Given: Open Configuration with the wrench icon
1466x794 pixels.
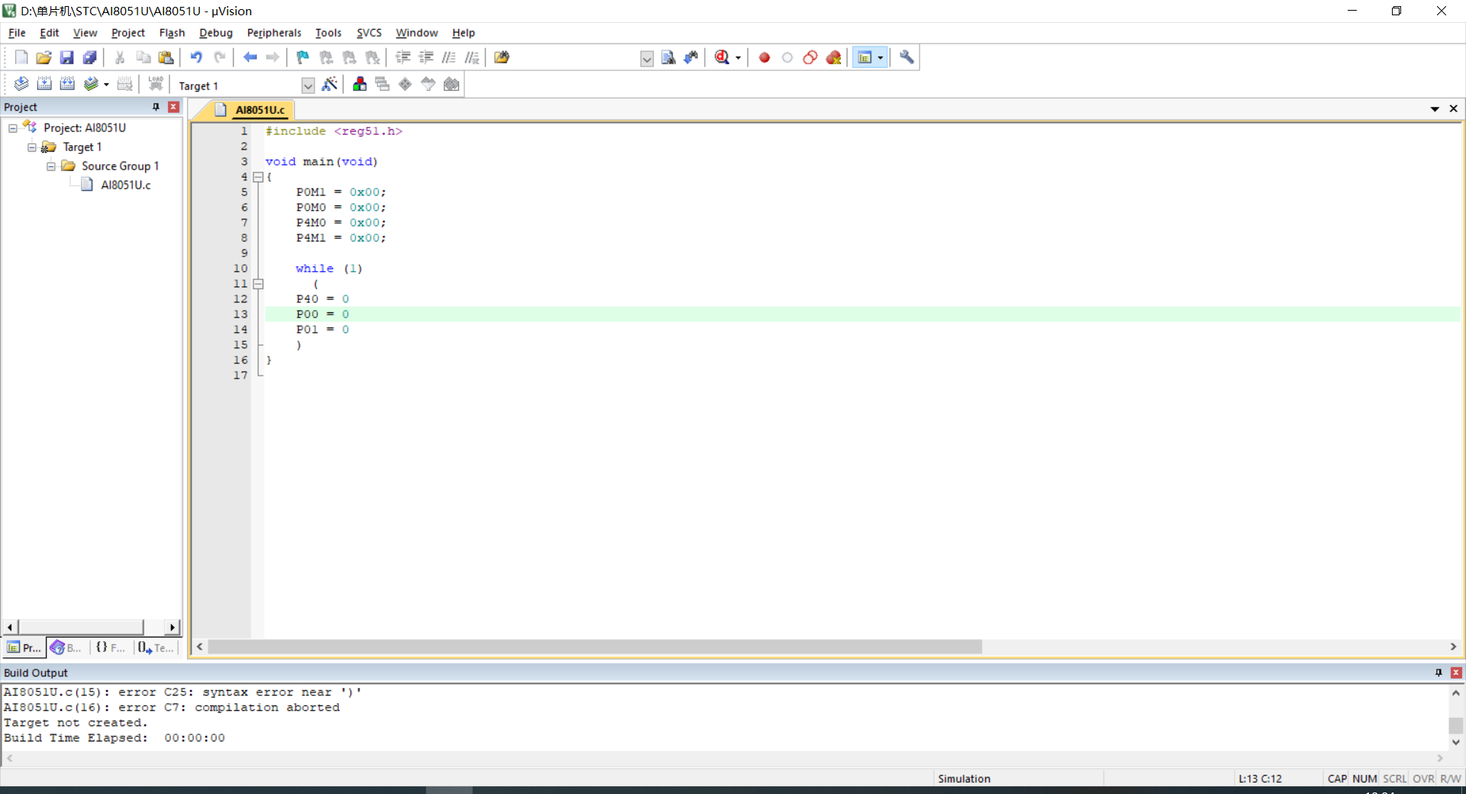Looking at the screenshot, I should pyautogui.click(x=906, y=57).
